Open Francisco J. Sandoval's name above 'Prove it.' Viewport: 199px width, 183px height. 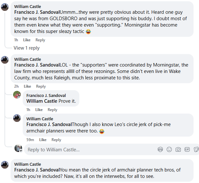point(46,95)
